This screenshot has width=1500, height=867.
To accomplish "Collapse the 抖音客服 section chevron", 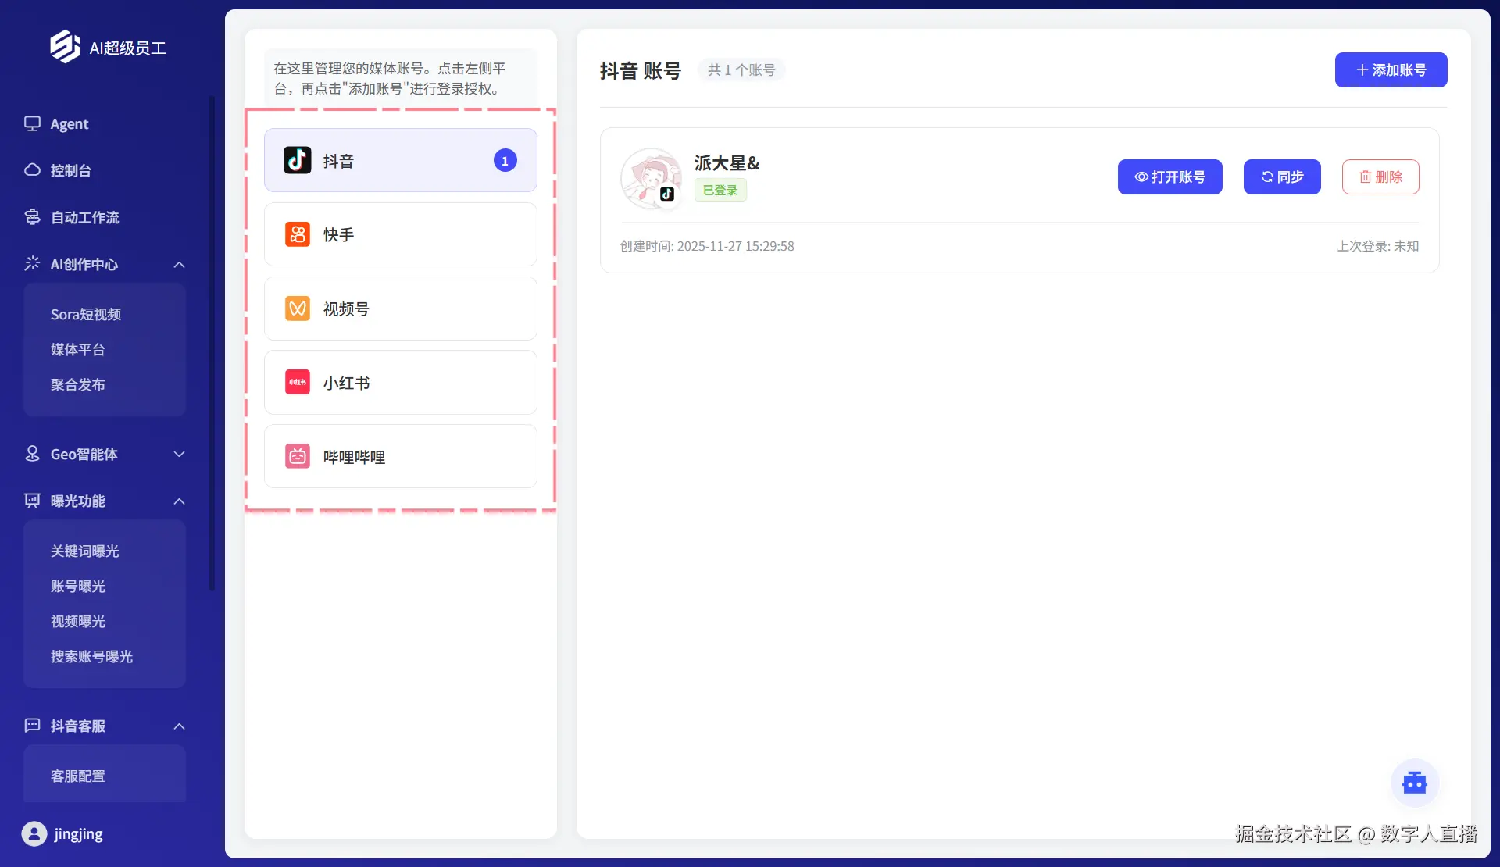I will coord(179,726).
